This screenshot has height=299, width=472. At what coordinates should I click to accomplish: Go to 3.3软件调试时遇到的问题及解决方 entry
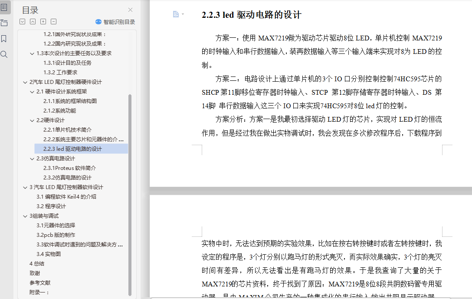point(80,244)
